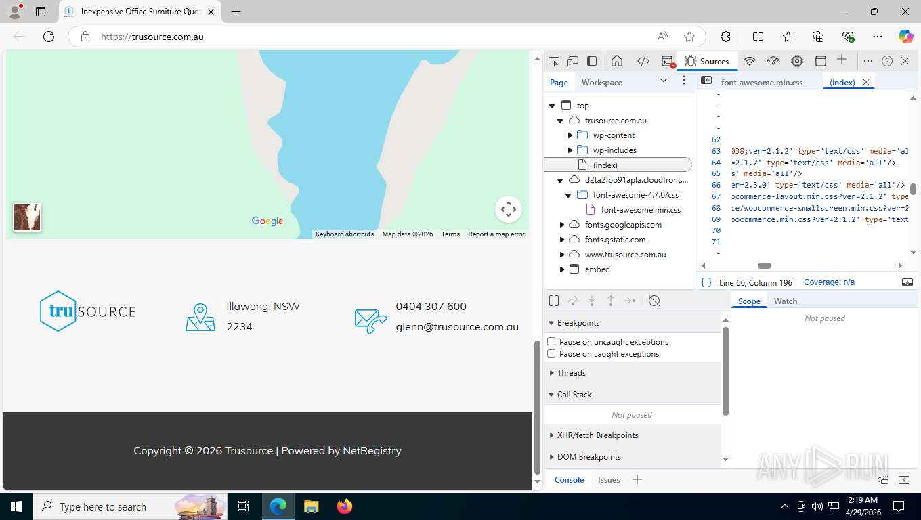Add more tools with the plus icon

[x=842, y=60]
